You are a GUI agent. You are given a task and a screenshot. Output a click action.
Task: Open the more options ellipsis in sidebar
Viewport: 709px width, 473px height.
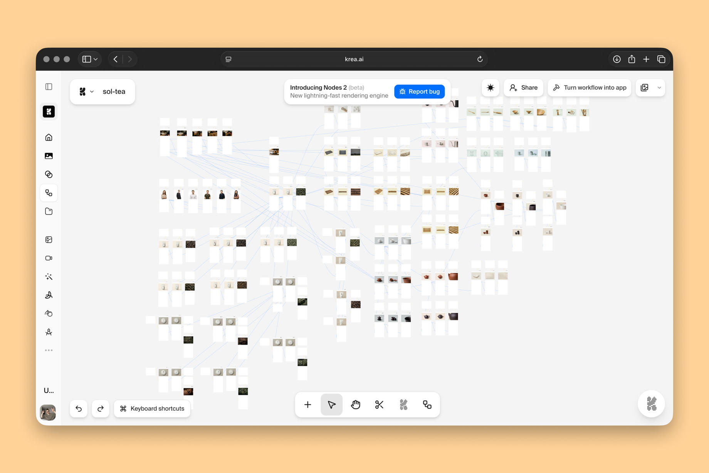[x=49, y=350]
